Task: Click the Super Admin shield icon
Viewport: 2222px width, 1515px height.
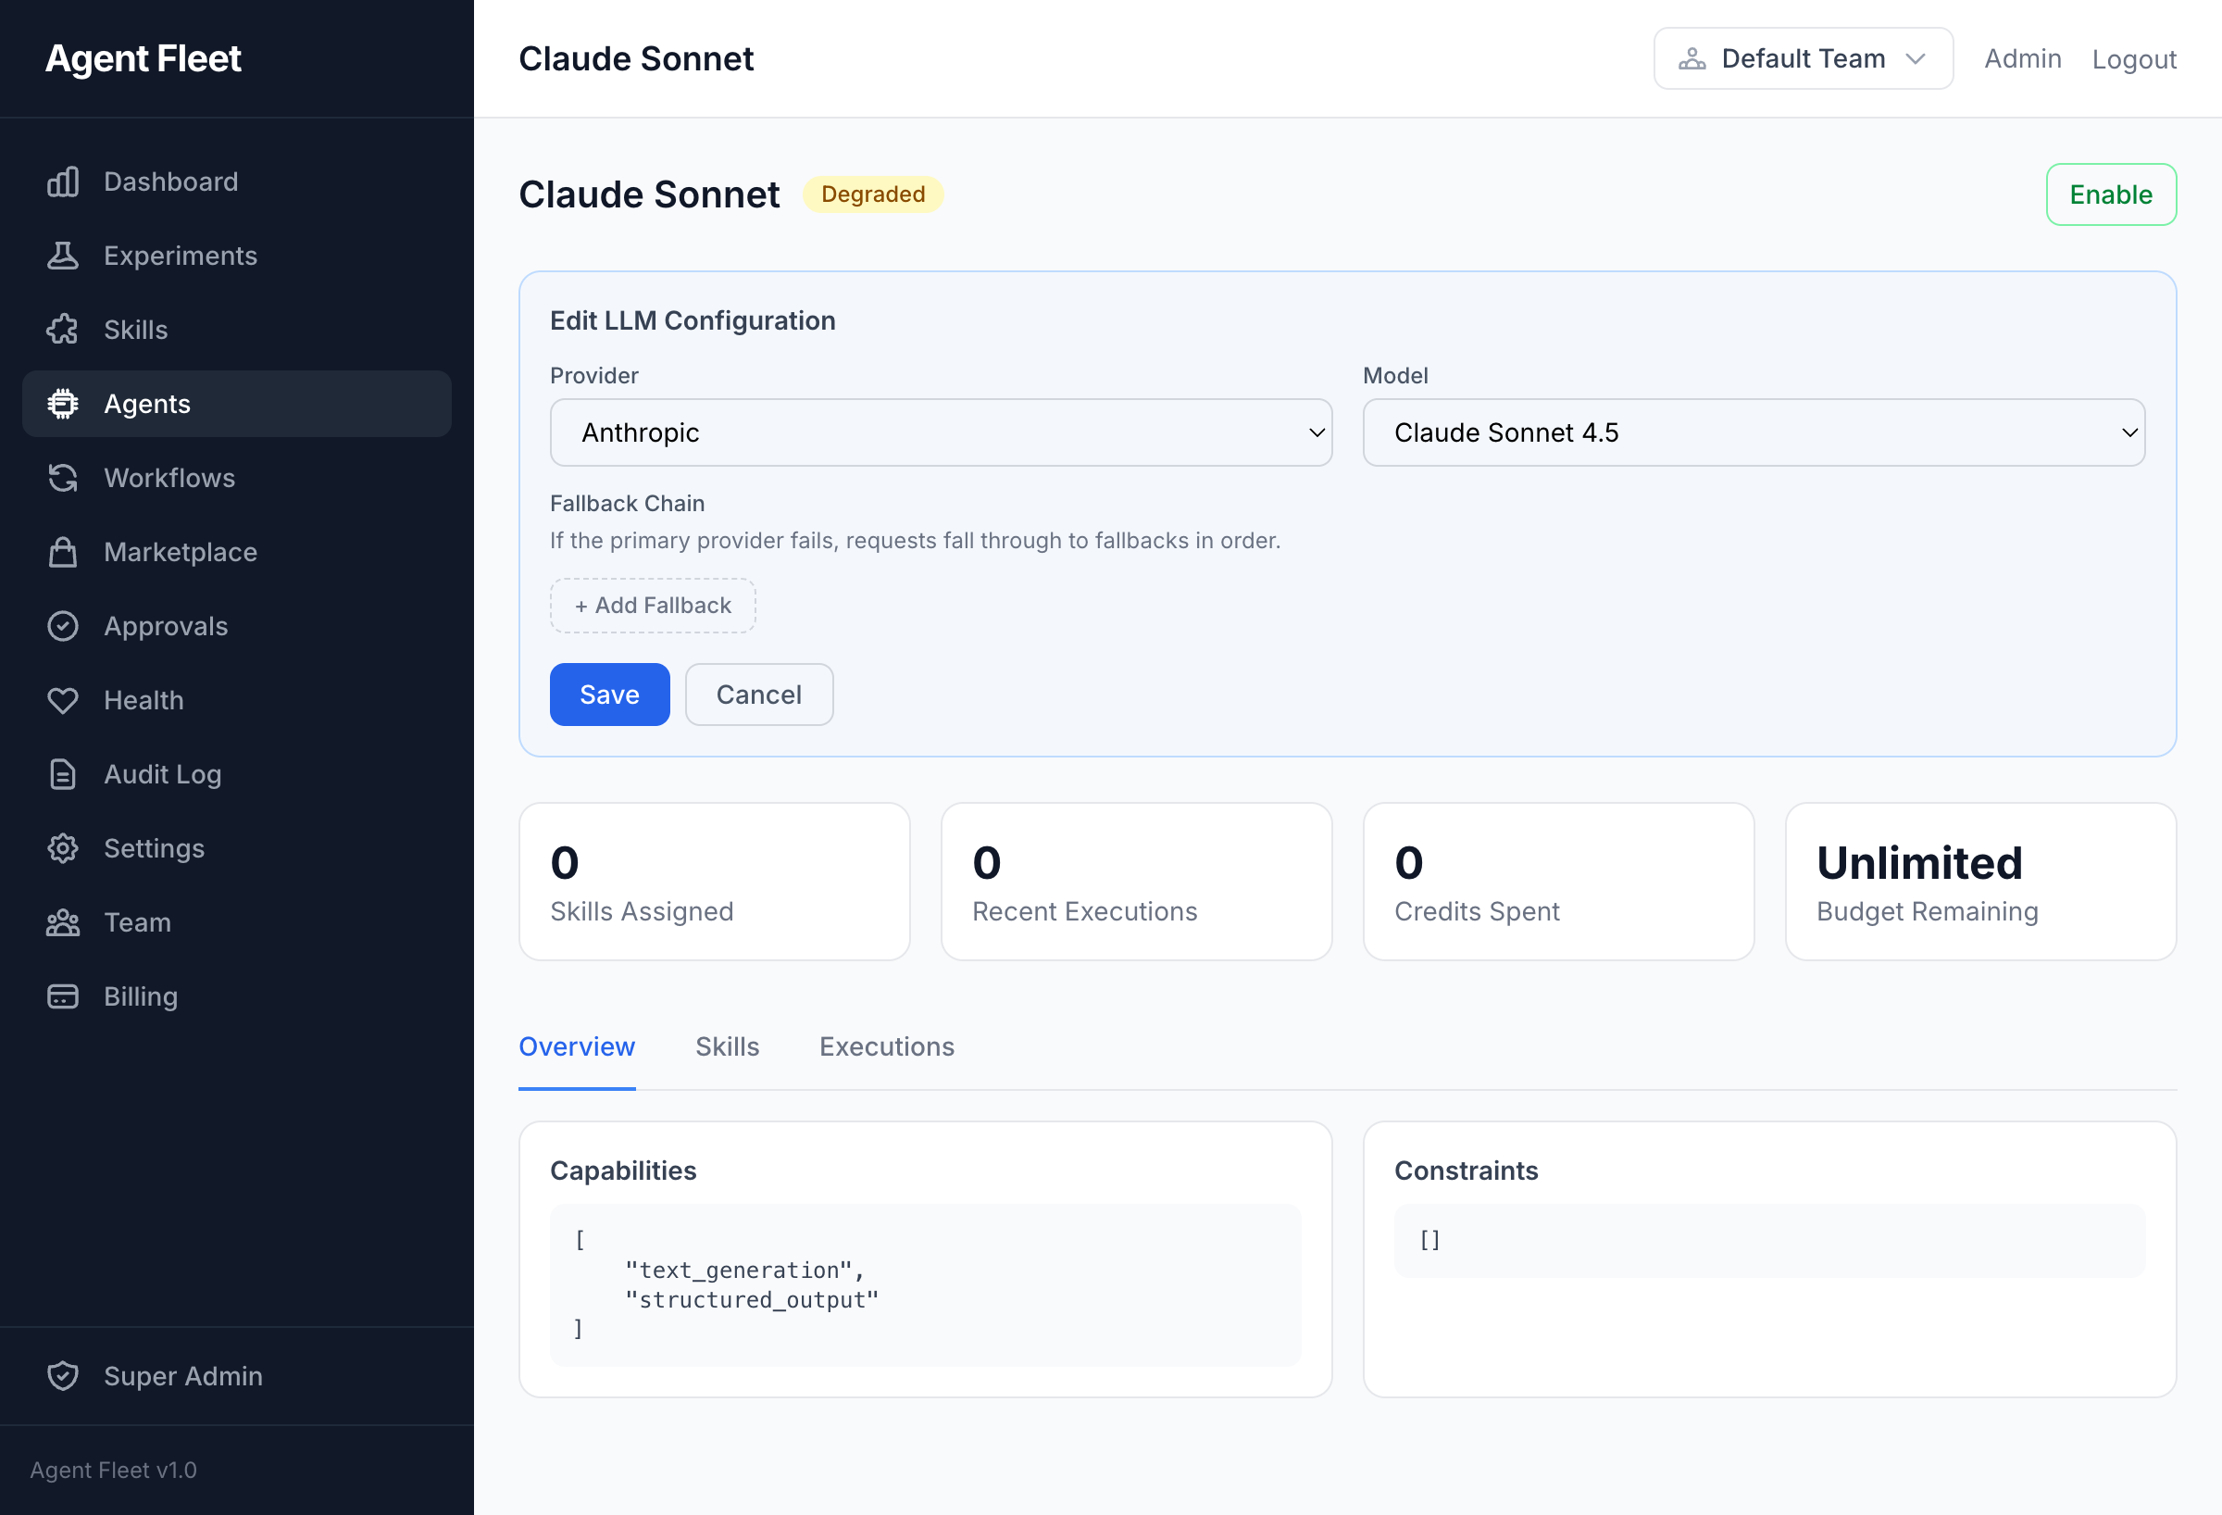Action: 63,1375
